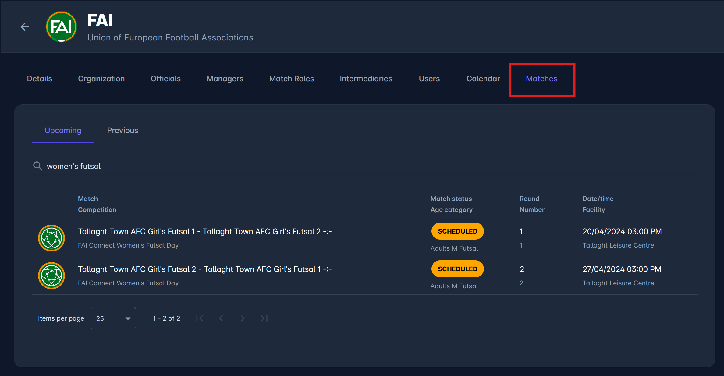Click Adults M Futsal in 27/04/2024 row

tap(454, 286)
